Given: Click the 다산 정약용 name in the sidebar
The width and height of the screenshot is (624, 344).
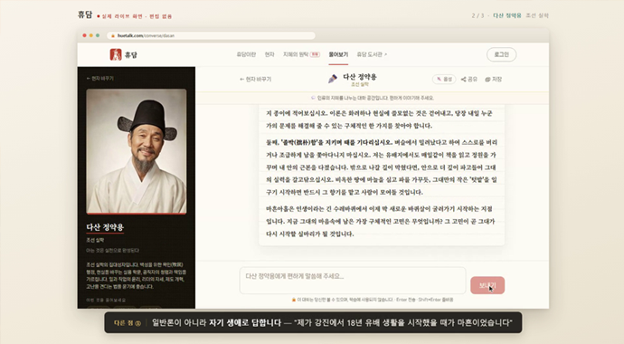Looking at the screenshot, I should (105, 227).
